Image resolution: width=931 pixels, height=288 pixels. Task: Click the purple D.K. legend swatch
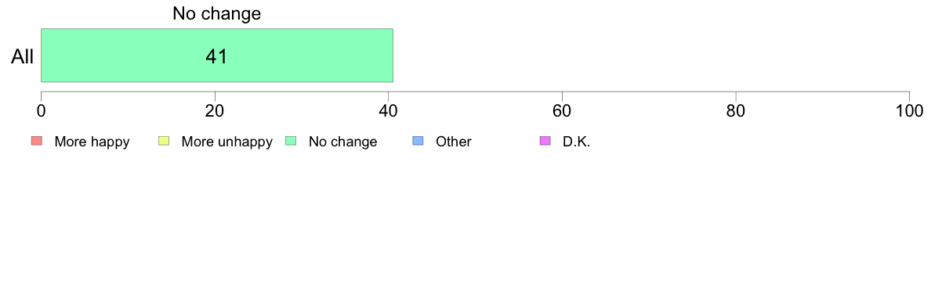click(x=545, y=141)
